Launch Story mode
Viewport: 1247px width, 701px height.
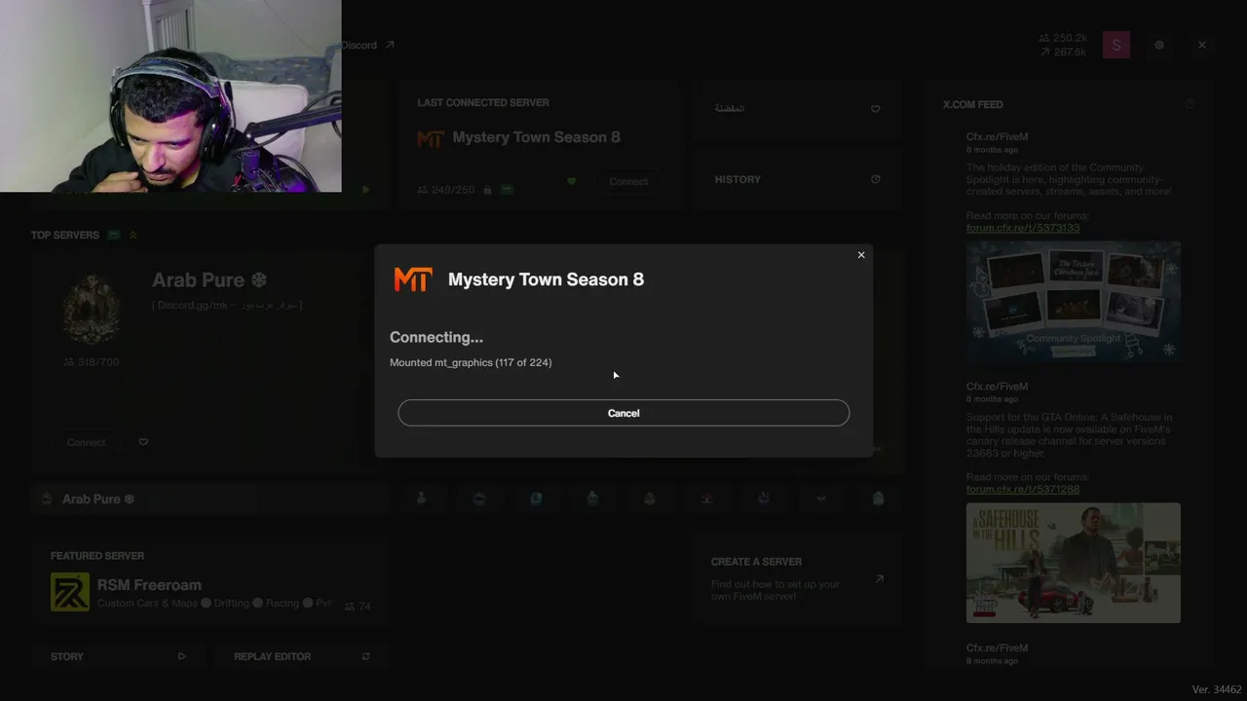[x=119, y=656]
